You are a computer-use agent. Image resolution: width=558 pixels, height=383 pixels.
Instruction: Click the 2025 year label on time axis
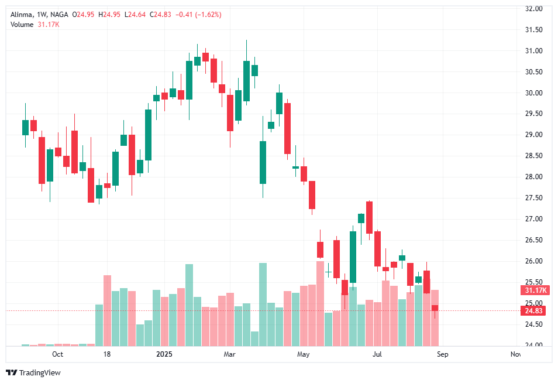[164, 354]
